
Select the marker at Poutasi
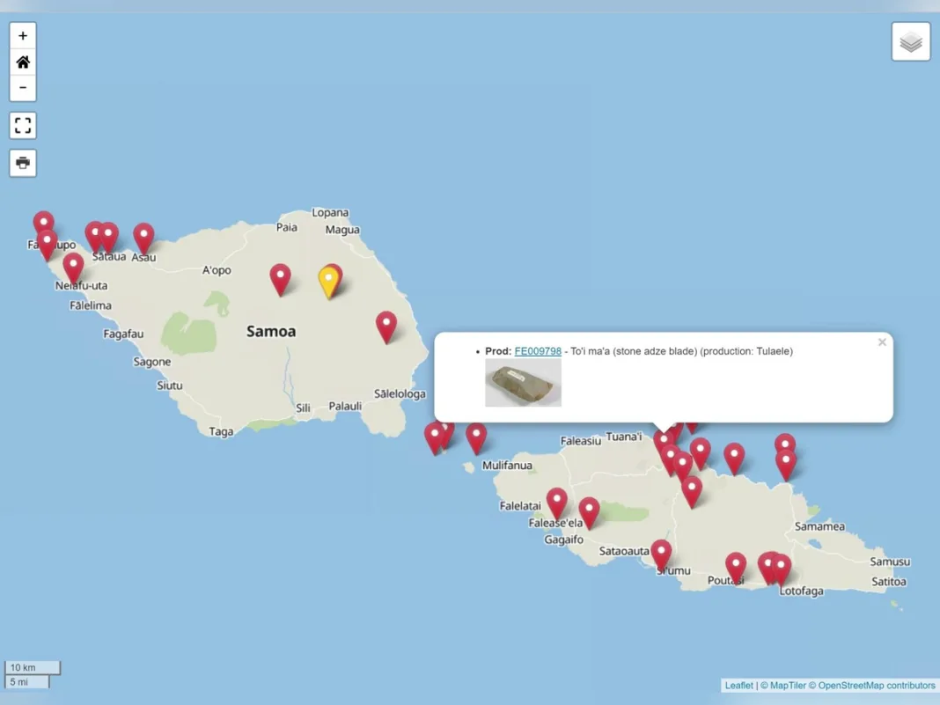(736, 569)
